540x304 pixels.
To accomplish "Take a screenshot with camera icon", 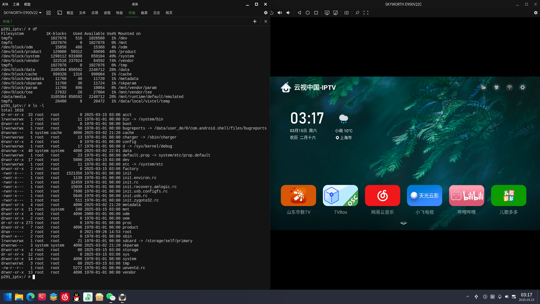I will (x=346, y=13).
